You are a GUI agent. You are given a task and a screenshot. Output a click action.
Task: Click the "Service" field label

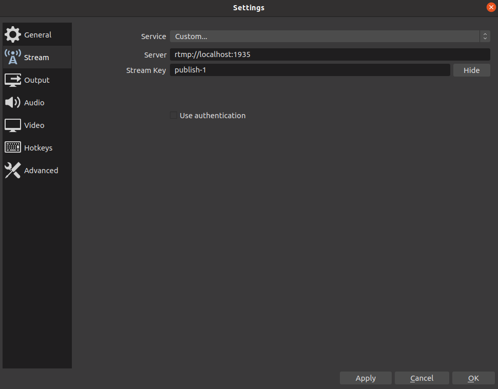point(154,36)
